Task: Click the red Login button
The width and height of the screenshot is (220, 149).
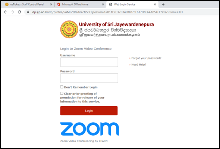Action: click(x=89, y=111)
